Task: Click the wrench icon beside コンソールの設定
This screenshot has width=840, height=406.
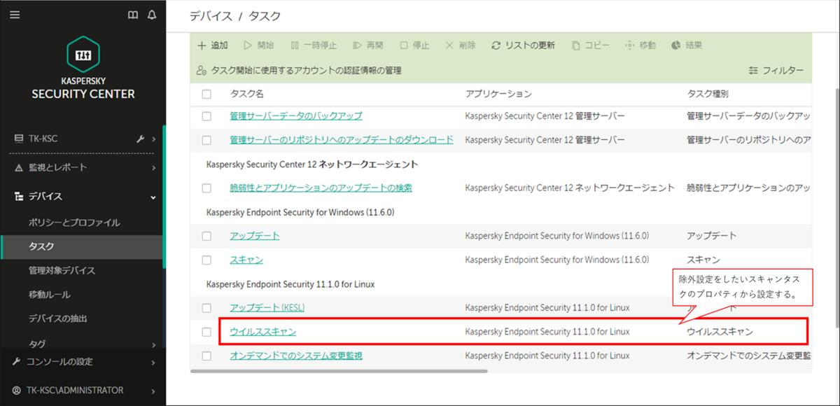Action: [x=17, y=361]
